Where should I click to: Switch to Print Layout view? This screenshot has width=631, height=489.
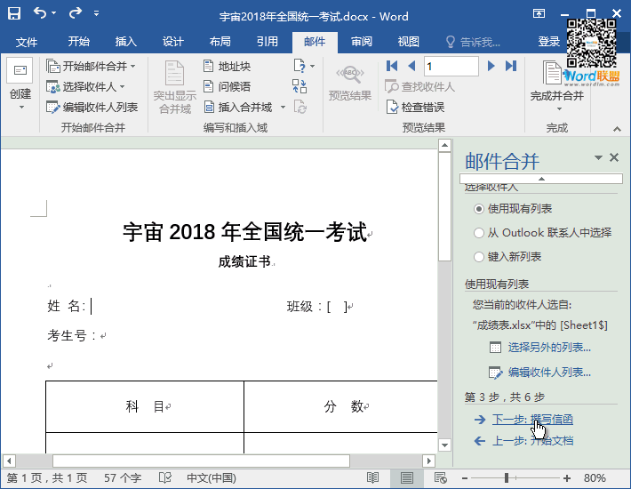[x=406, y=478]
